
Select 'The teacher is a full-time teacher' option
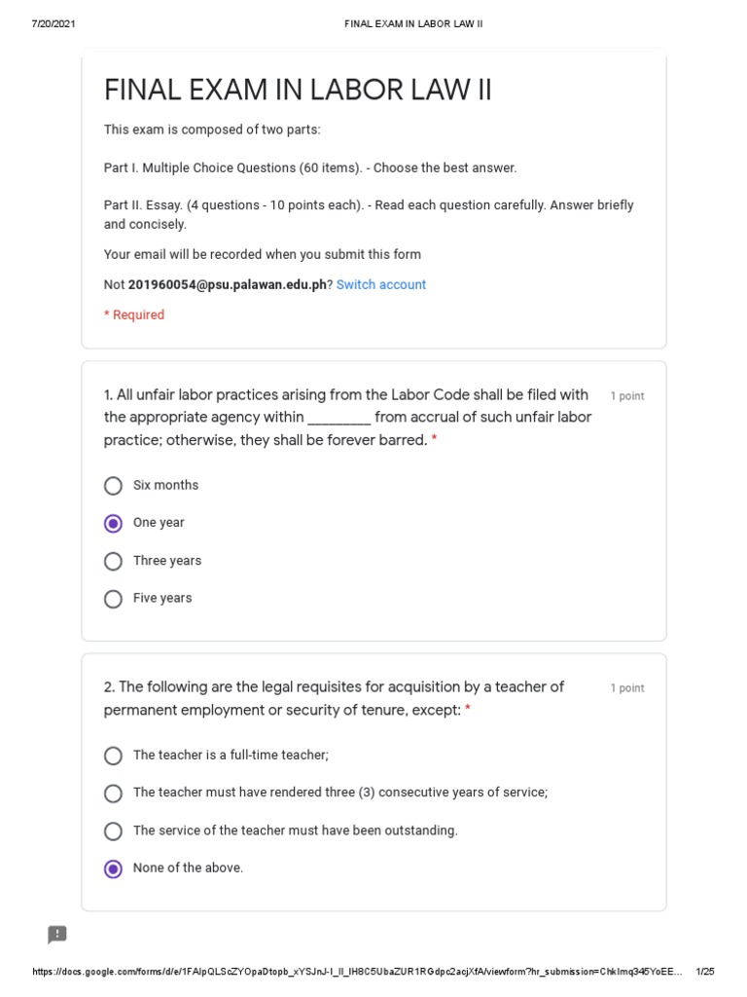(x=114, y=756)
